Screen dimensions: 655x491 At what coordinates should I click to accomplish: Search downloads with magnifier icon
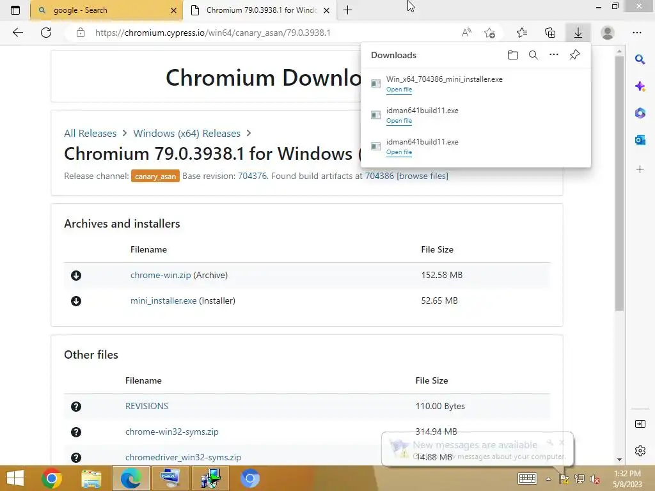coord(533,55)
